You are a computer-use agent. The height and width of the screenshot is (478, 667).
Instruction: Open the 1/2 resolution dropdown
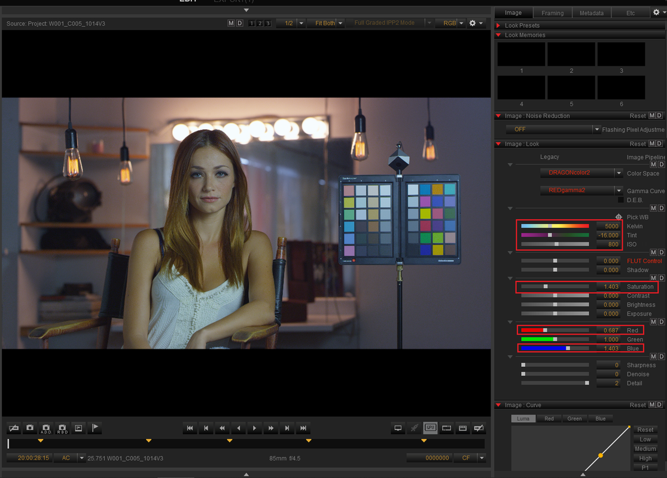tap(291, 23)
